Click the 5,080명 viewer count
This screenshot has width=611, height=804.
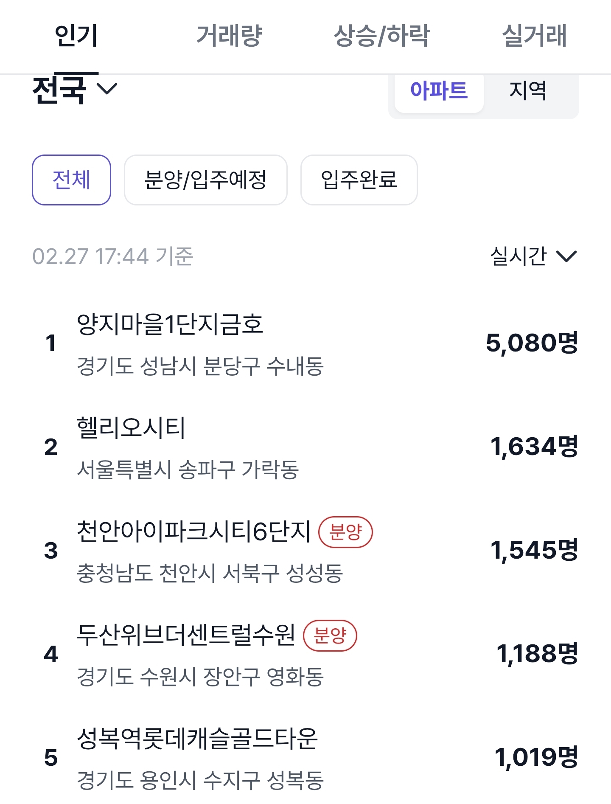(x=532, y=343)
